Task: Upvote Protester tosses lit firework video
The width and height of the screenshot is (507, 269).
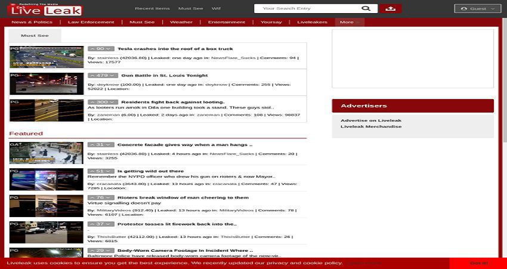Action: click(x=92, y=224)
